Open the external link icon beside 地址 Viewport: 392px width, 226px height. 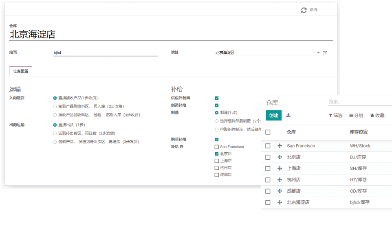click(325, 53)
